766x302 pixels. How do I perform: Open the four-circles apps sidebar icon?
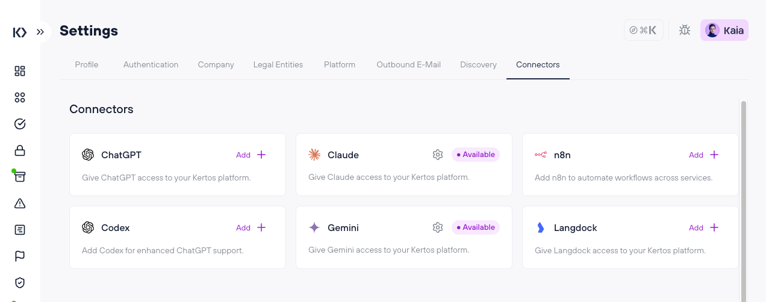pos(20,97)
